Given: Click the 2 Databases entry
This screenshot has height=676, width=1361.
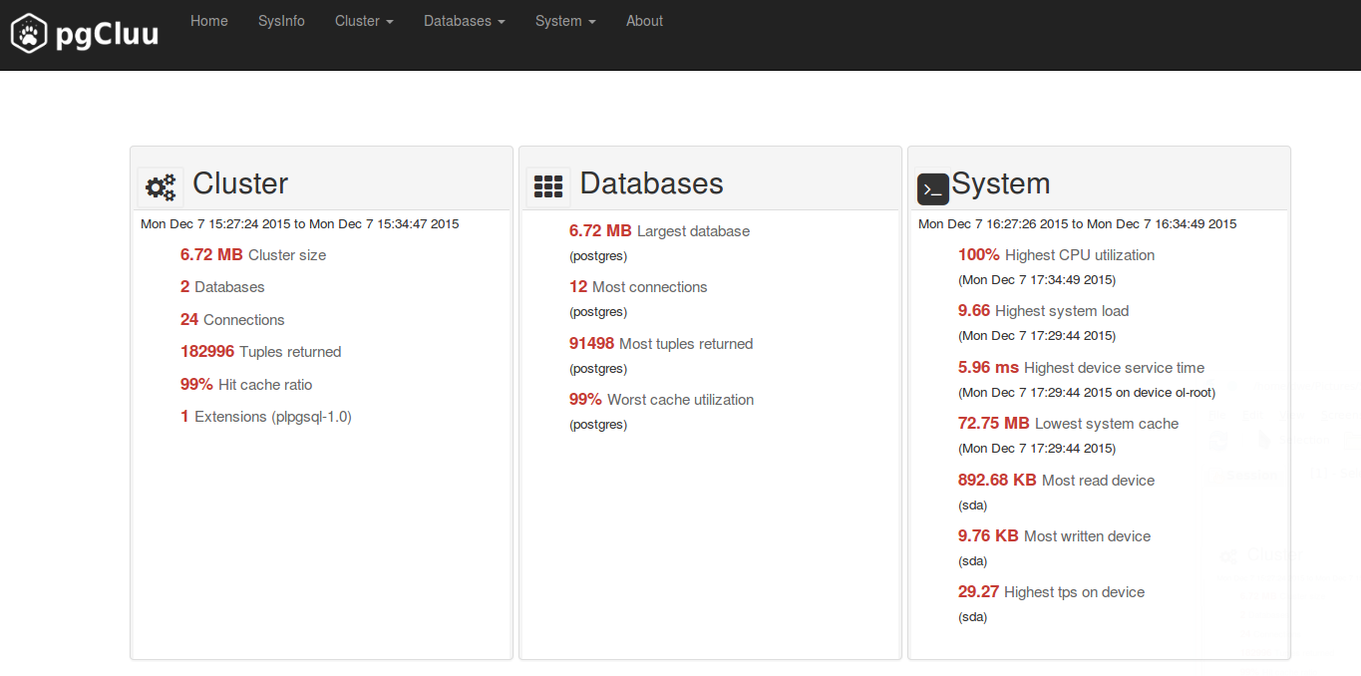Looking at the screenshot, I should (x=222, y=287).
